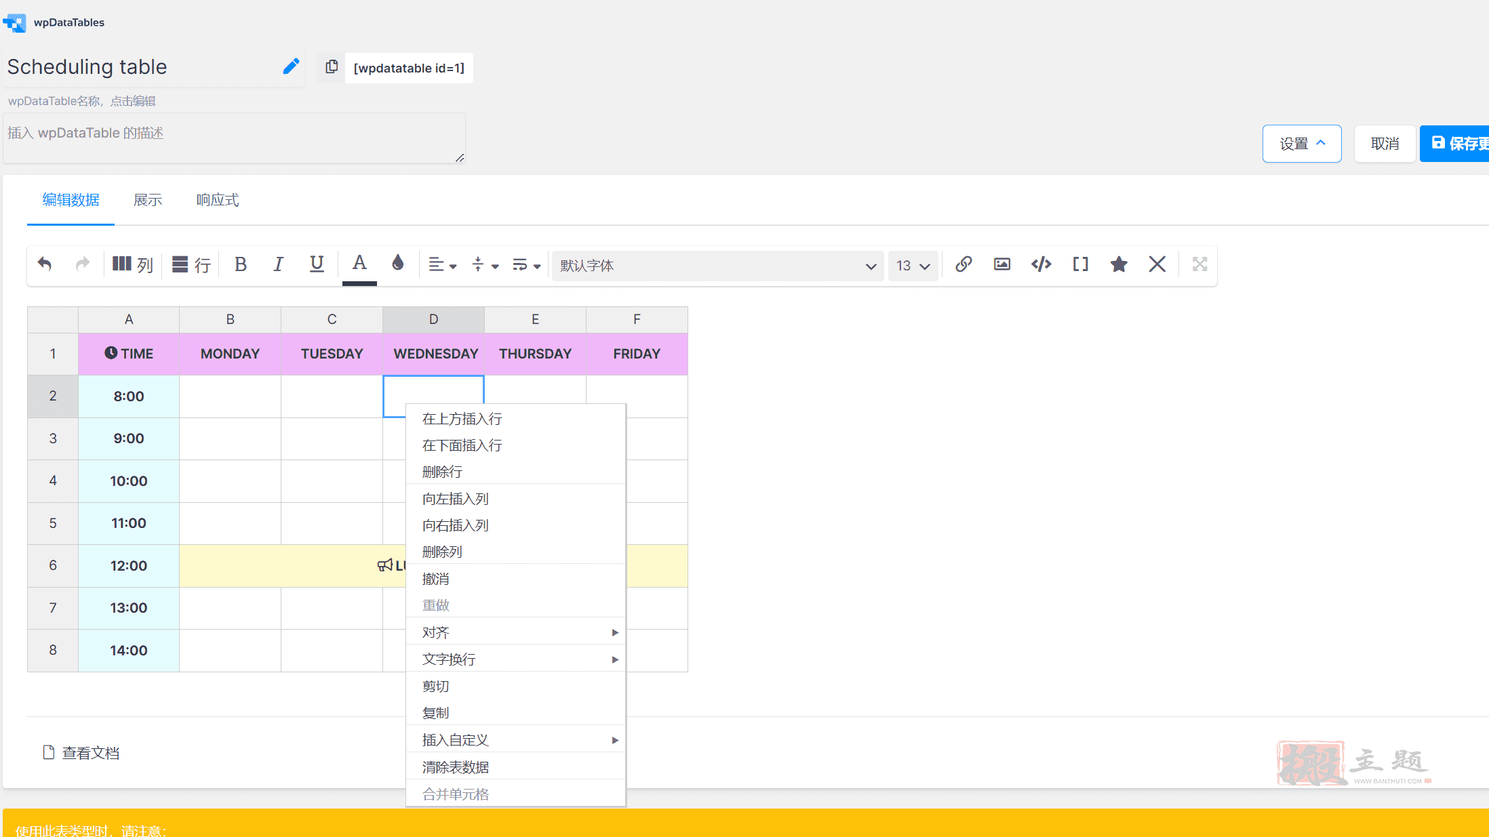
Task: Toggle italic formatting
Action: (278, 264)
